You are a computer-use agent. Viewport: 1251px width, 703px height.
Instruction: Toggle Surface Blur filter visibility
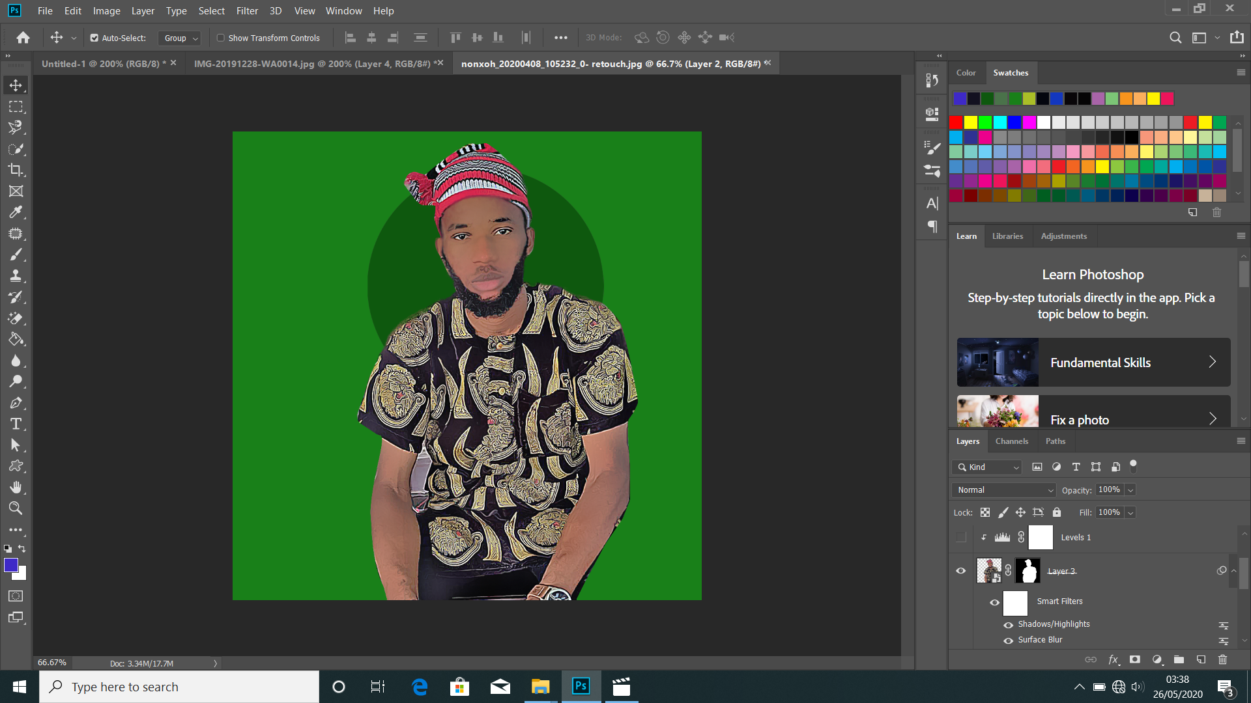[1009, 641]
